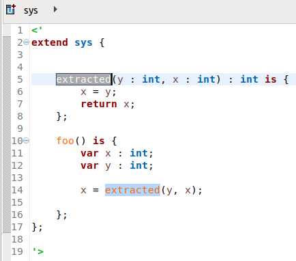
Task: Click line number 1 in the gutter
Action: pyautogui.click(x=20, y=30)
